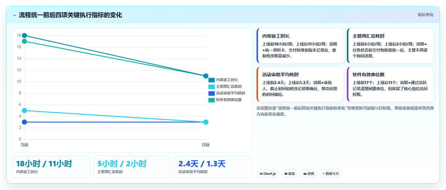
Task: Click the 软件有效席位数 legend label
Action: (x=229, y=100)
